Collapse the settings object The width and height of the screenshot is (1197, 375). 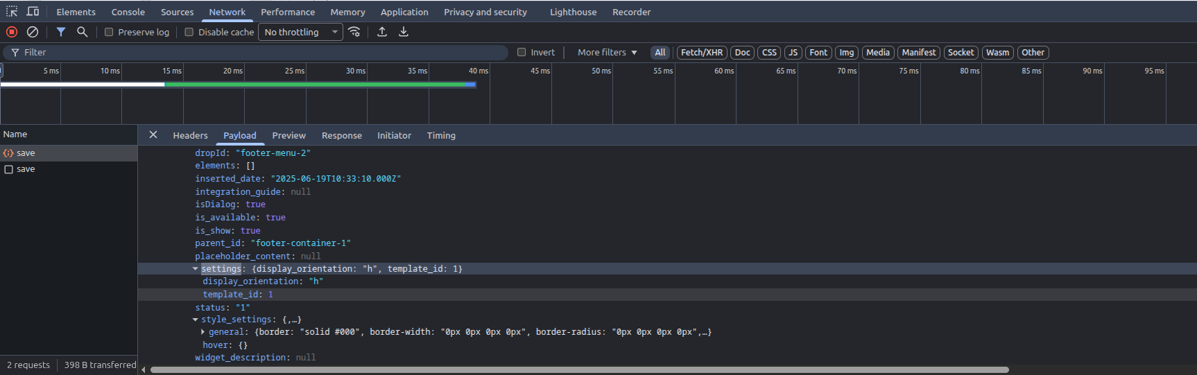pos(196,269)
